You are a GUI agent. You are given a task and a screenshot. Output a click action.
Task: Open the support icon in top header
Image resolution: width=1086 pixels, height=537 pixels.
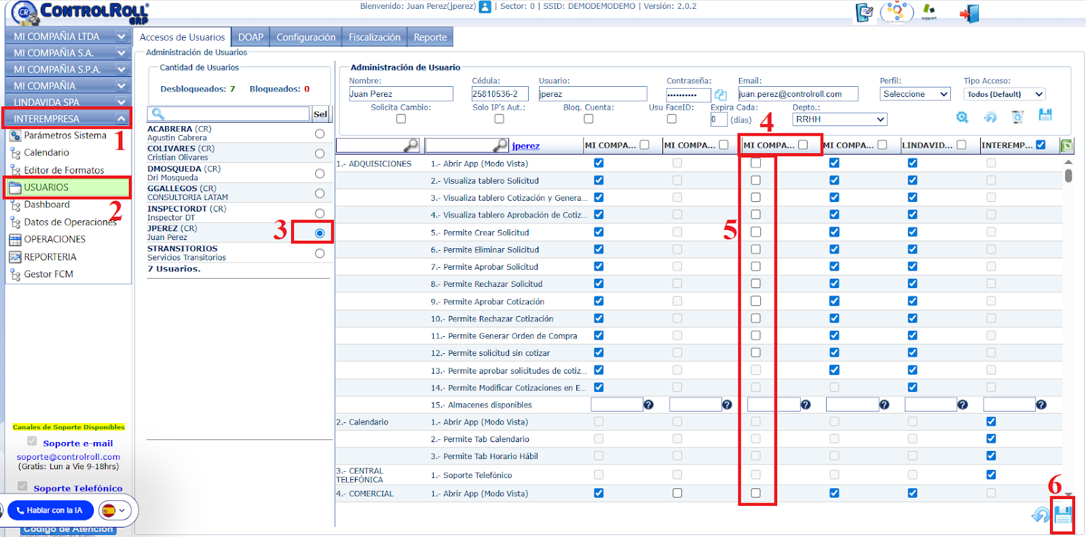tap(929, 12)
